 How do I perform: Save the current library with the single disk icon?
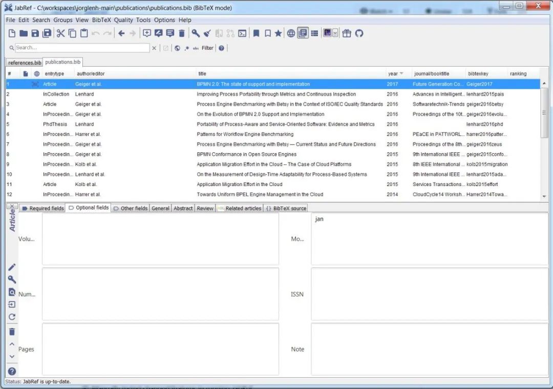(35, 33)
